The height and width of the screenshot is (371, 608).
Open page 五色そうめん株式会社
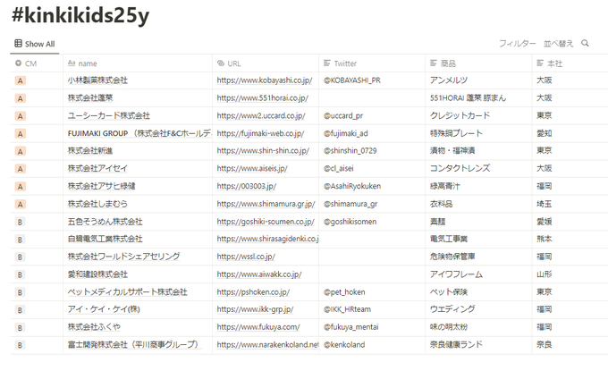point(106,222)
